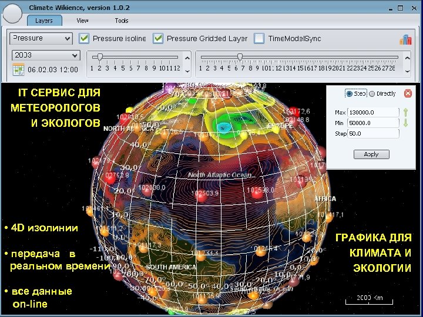Close the Climate Wikience window

coord(414,8)
